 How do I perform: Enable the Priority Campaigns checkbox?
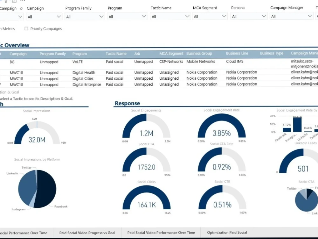pos(26,28)
